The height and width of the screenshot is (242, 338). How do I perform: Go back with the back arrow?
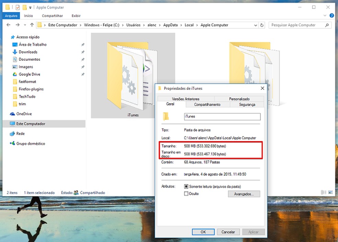click(8, 25)
